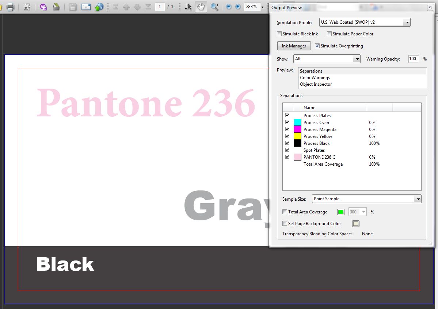Image resolution: width=438 pixels, height=309 pixels.
Task: Enable Simulate Paper Color checkbox
Action: tap(330, 34)
